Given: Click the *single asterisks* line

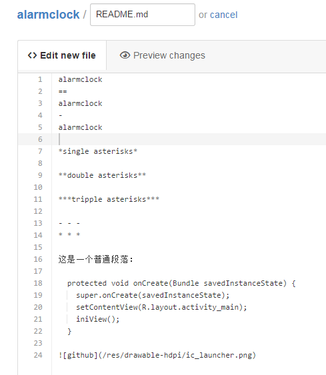Looking at the screenshot, I should [98, 151].
